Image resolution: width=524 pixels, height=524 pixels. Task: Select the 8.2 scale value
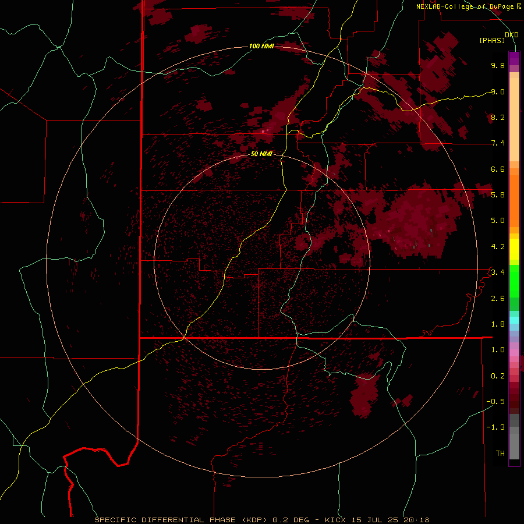pyautogui.click(x=498, y=117)
